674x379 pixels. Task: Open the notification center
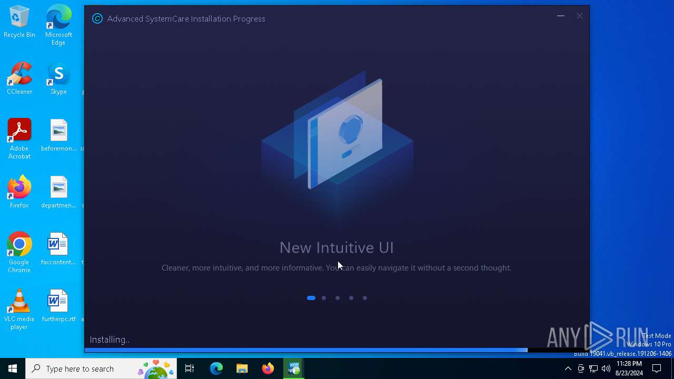coord(657,368)
